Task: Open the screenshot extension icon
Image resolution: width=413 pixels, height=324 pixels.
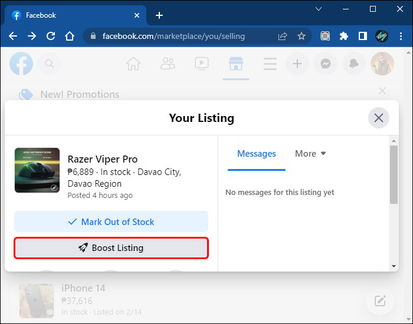Action: pyautogui.click(x=325, y=36)
